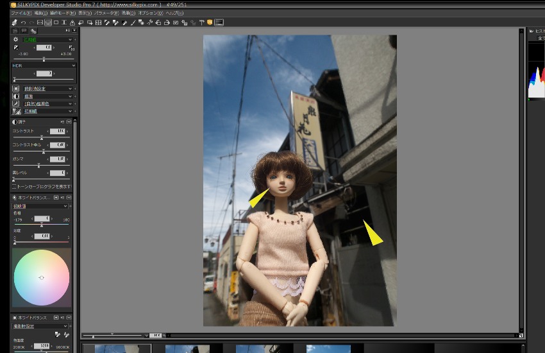Click the white balance color wheel
This screenshot has width=545, height=353.
42,277
